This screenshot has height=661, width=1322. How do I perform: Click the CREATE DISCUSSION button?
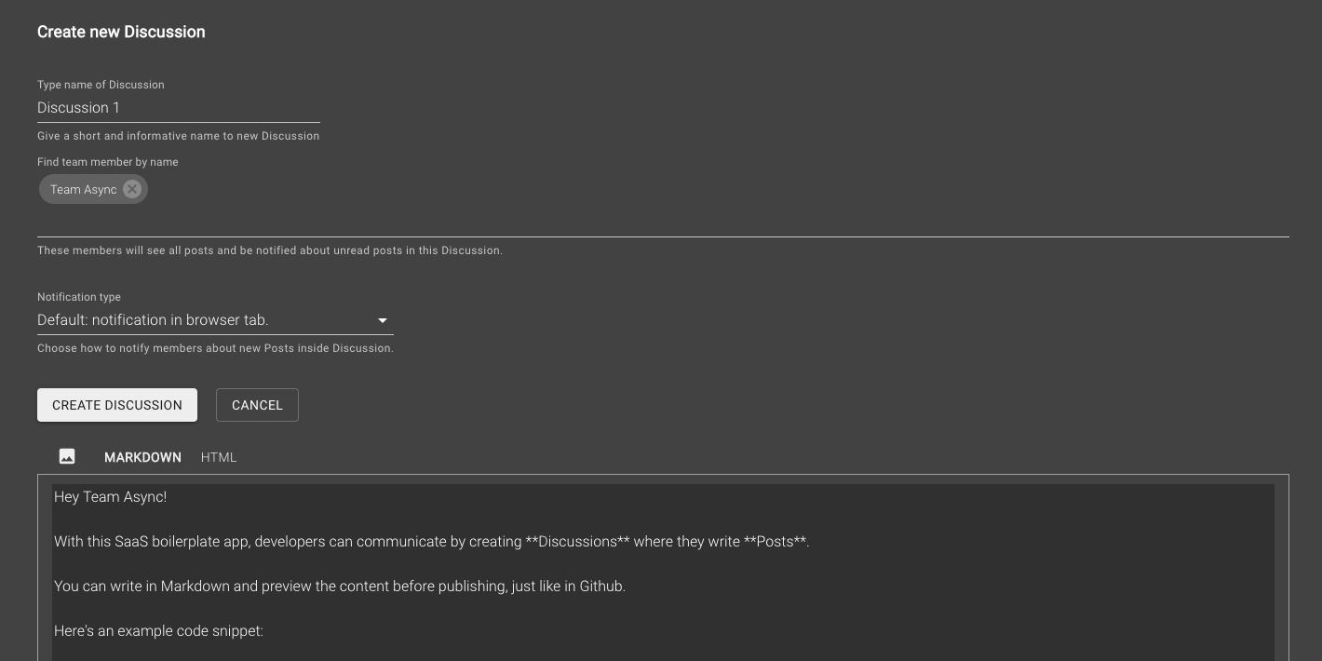117,405
